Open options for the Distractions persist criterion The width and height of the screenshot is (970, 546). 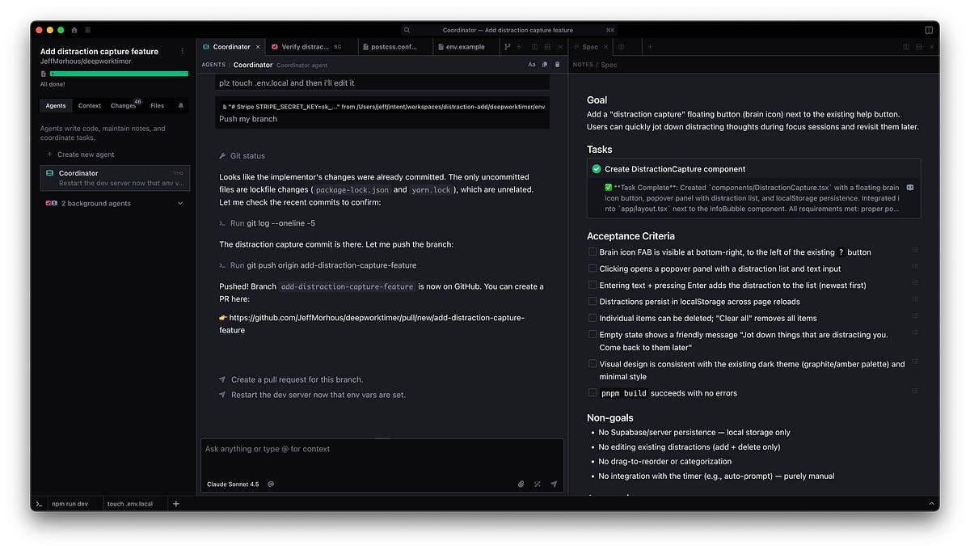pos(915,300)
